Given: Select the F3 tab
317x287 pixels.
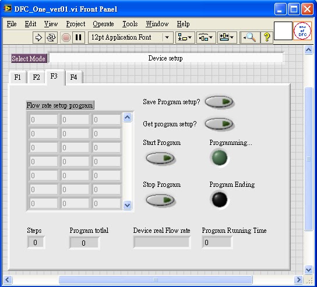Looking at the screenshot, I should (x=54, y=76).
